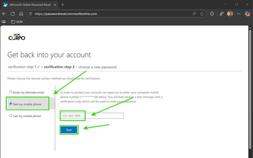Open Settings and more ellipsis menu
This screenshot has width=253, height=158.
239,14
